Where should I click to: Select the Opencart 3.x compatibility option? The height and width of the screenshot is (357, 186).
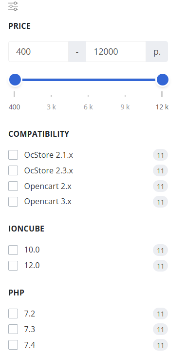click(13, 202)
